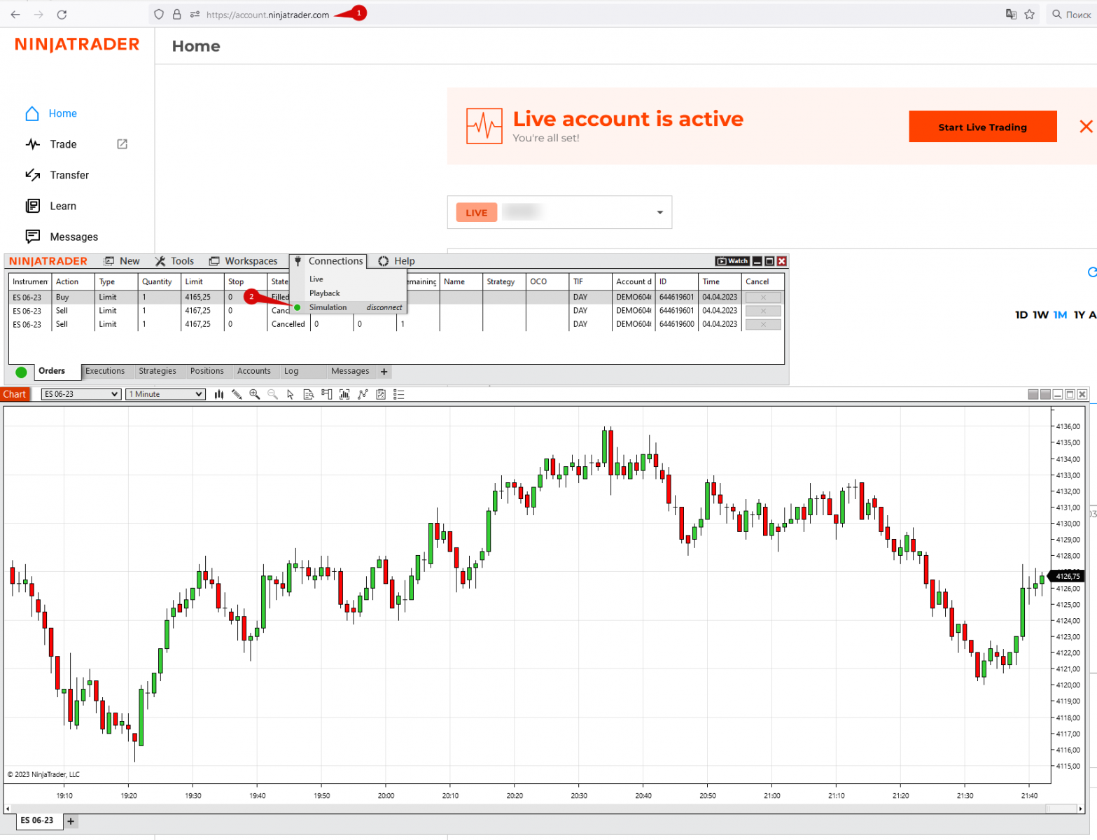
Task: Switch to the Accounts tab
Action: click(254, 371)
